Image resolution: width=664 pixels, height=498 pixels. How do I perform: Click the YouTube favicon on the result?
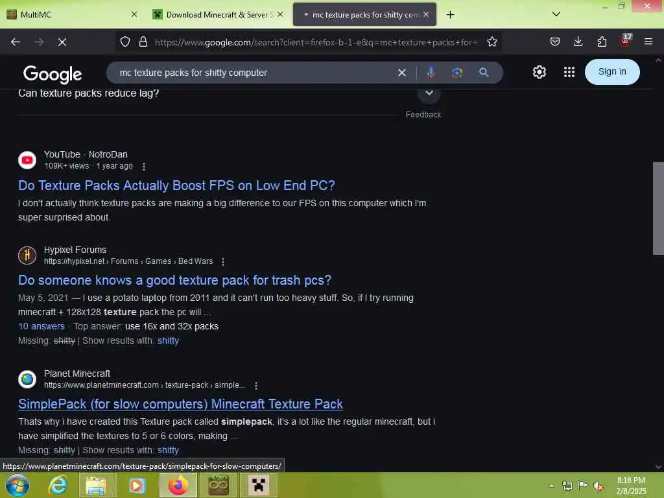click(27, 160)
